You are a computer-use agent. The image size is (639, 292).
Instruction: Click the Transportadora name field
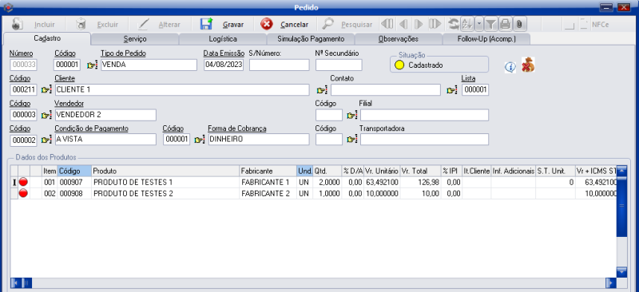tap(424, 140)
